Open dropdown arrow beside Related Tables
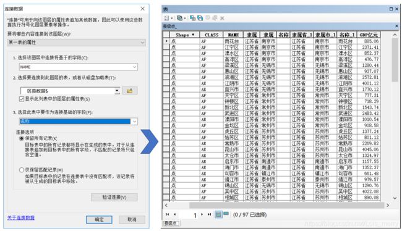Viewport: 402px width, 231px height. [x=185, y=18]
